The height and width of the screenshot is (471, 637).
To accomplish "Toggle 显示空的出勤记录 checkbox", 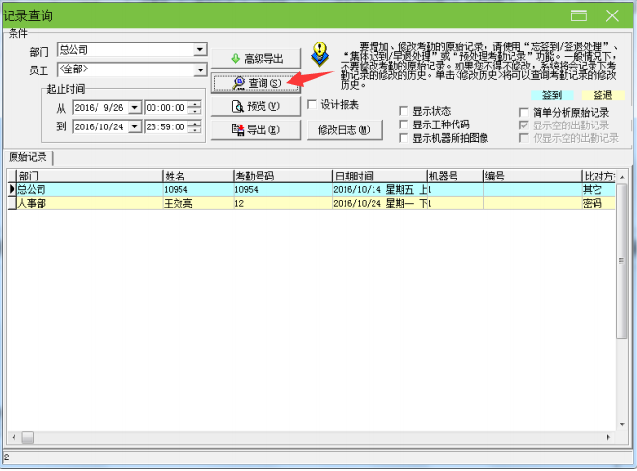I will (524, 125).
